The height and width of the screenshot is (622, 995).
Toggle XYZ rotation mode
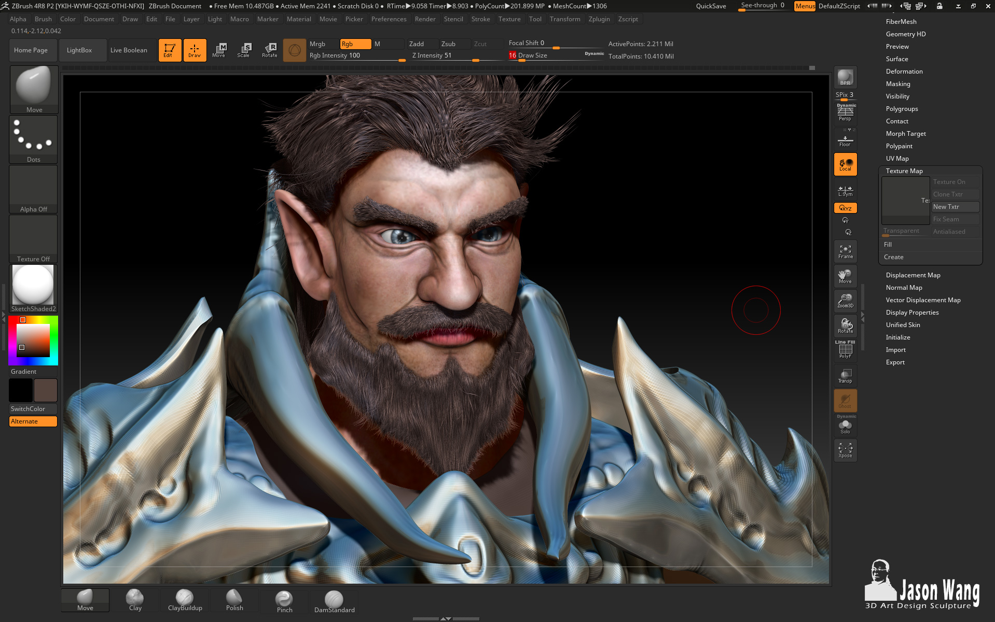point(845,208)
